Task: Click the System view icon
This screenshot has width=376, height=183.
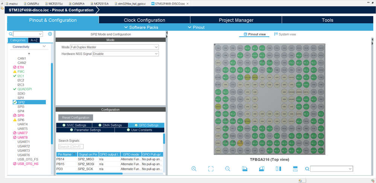Action: point(276,34)
